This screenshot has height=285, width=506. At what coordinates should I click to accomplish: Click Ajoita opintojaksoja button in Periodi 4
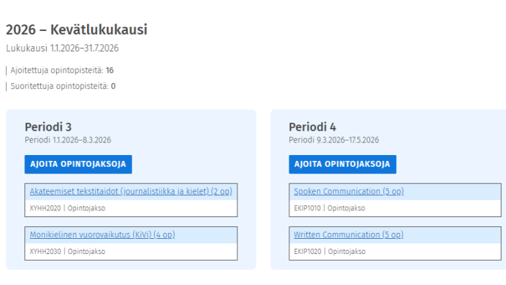point(343,164)
